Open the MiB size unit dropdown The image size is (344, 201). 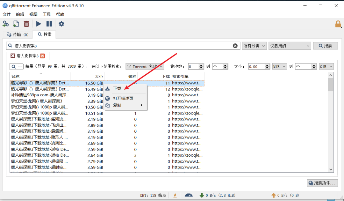pyautogui.click(x=280, y=67)
